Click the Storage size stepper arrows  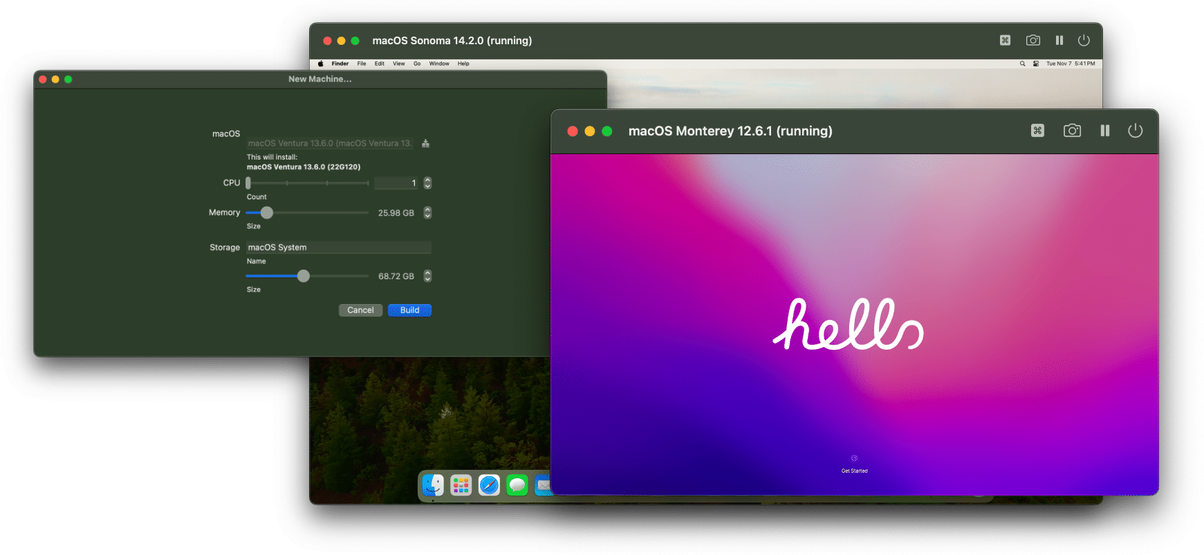point(427,276)
